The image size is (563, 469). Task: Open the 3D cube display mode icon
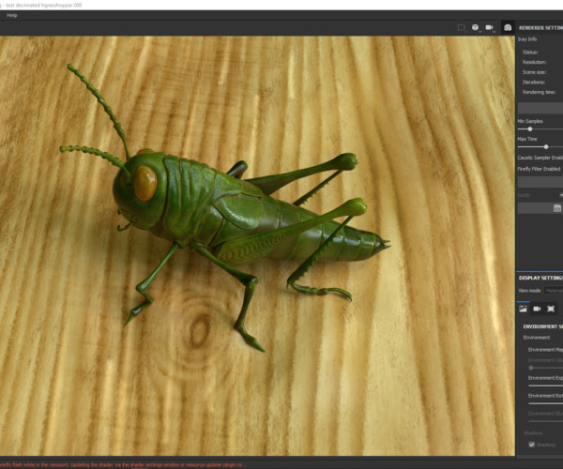(475, 28)
